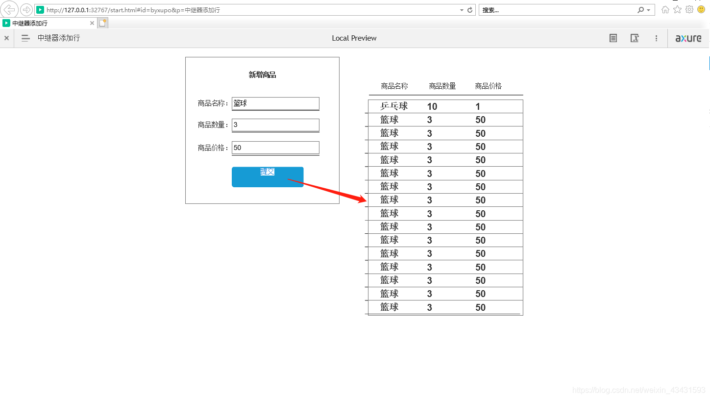Click price 1 in 乒乓球 row
This screenshot has width=710, height=399.
click(x=478, y=106)
